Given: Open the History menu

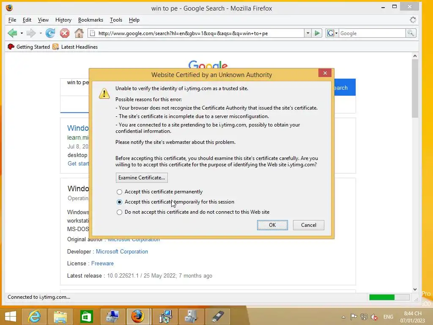Looking at the screenshot, I should [63, 20].
